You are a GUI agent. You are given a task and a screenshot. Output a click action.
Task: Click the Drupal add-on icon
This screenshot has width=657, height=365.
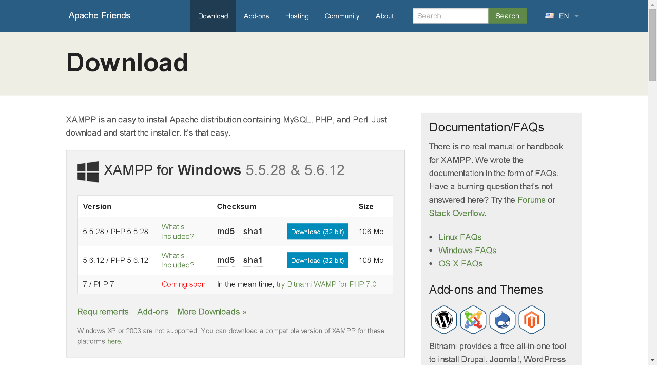click(x=503, y=320)
